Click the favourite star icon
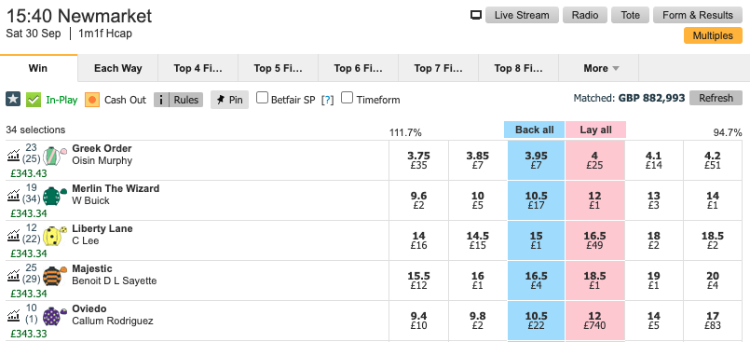The height and width of the screenshot is (342, 750). coord(13,100)
